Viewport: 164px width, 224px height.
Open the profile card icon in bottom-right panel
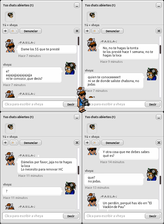[96, 143]
